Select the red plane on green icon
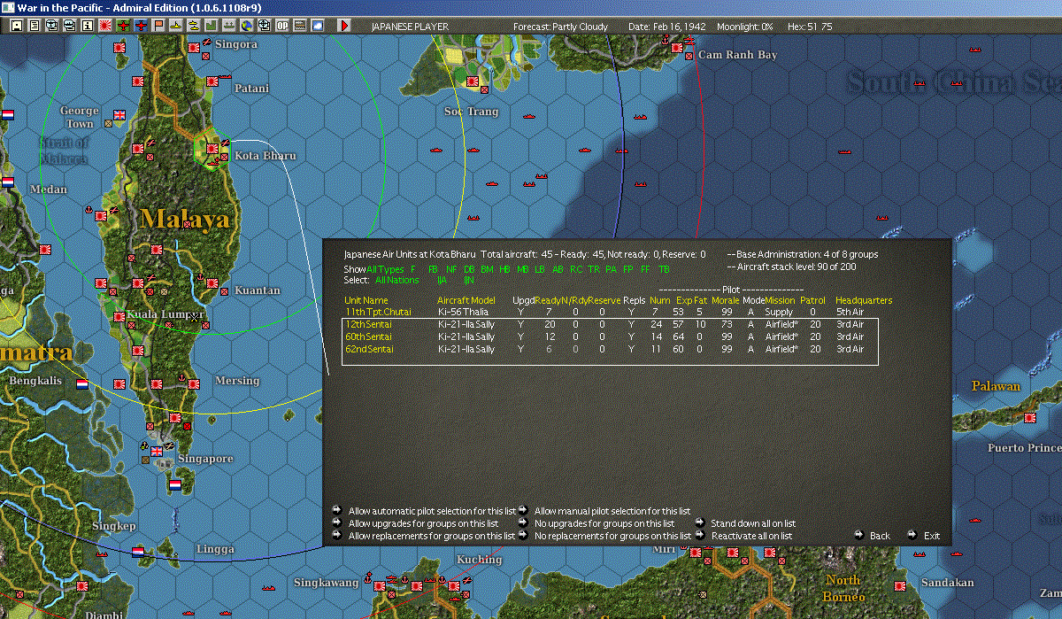The width and height of the screenshot is (1062, 619). [122, 26]
